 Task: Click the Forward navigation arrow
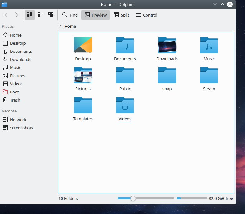pos(17,15)
